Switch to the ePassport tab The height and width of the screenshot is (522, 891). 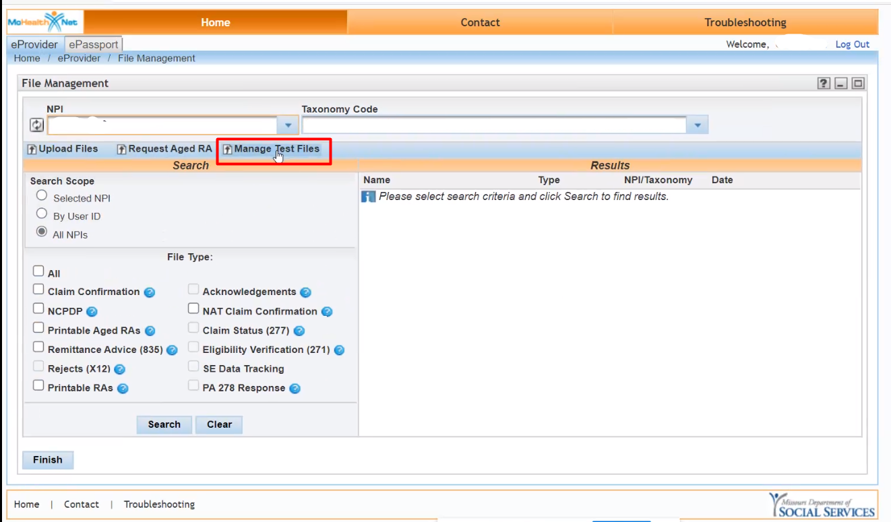click(93, 44)
